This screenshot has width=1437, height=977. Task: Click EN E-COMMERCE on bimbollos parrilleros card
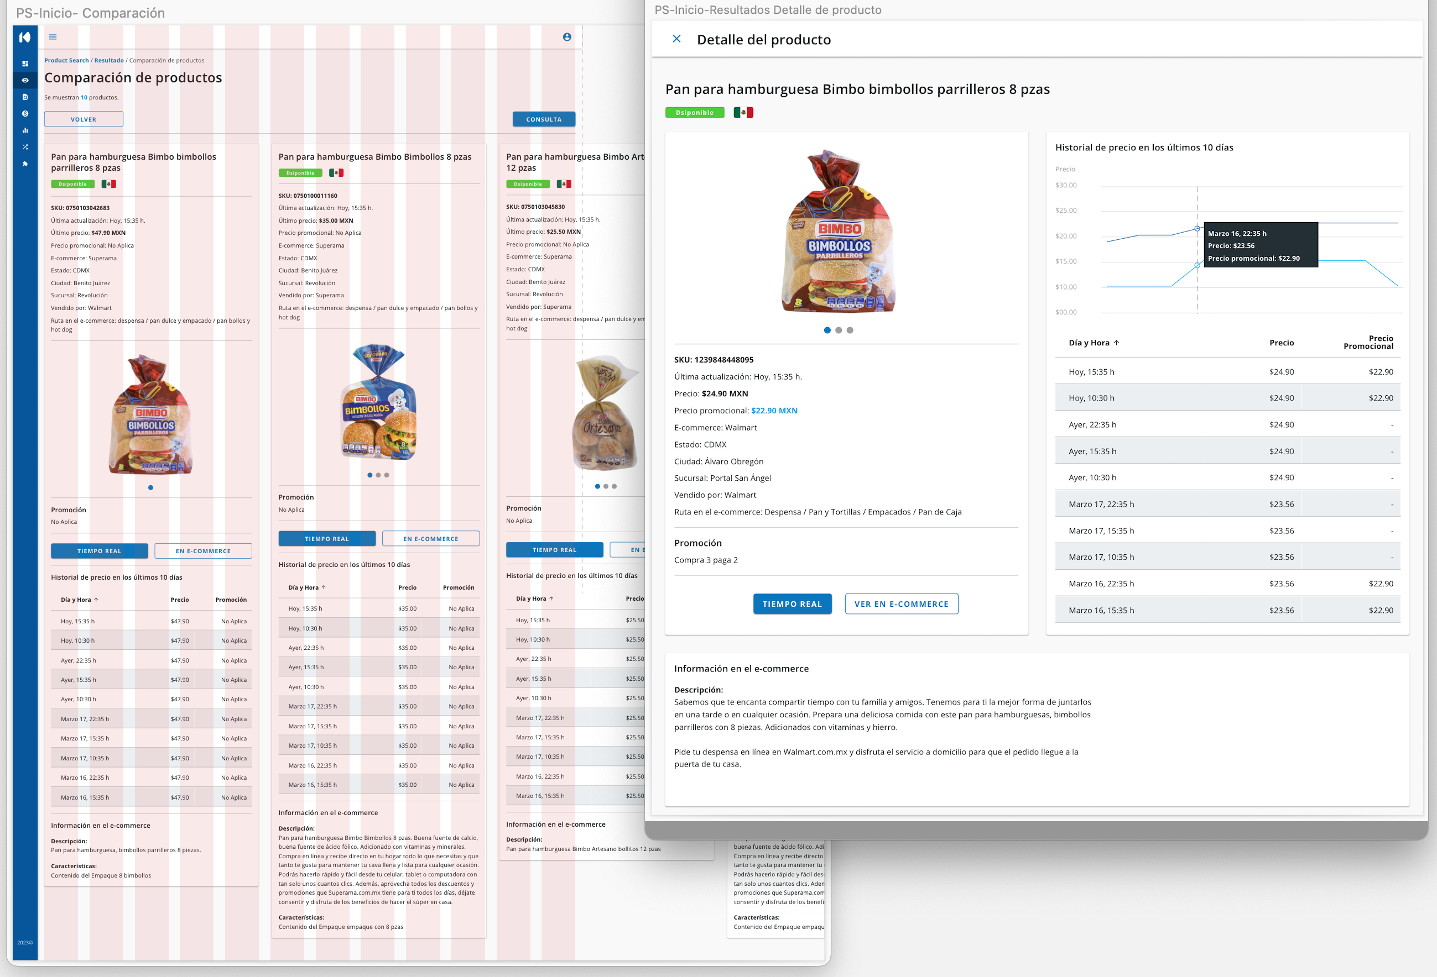coord(204,551)
